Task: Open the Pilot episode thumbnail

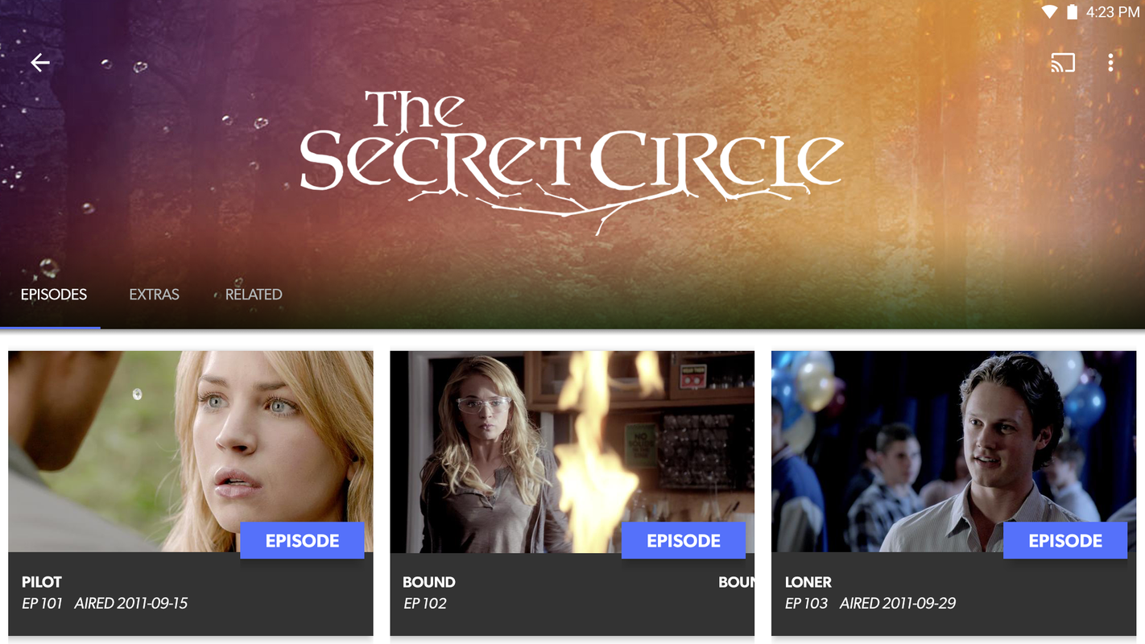Action: click(x=191, y=452)
